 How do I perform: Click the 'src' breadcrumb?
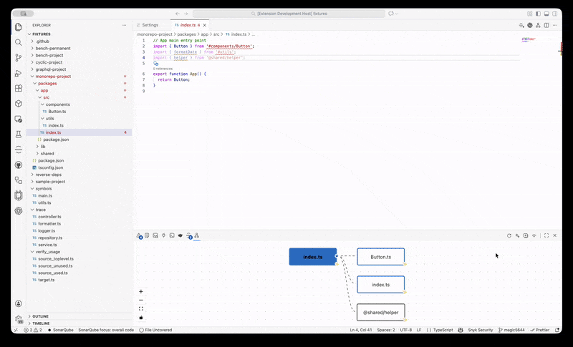pos(216,34)
